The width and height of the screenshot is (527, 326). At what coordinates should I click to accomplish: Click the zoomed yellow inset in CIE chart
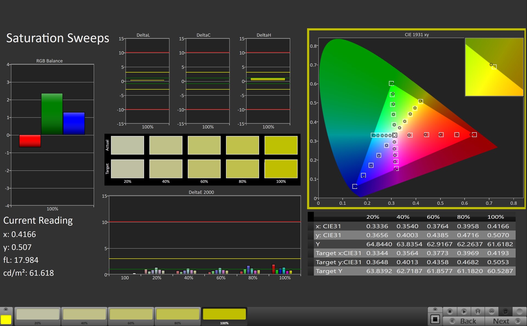[494, 67]
